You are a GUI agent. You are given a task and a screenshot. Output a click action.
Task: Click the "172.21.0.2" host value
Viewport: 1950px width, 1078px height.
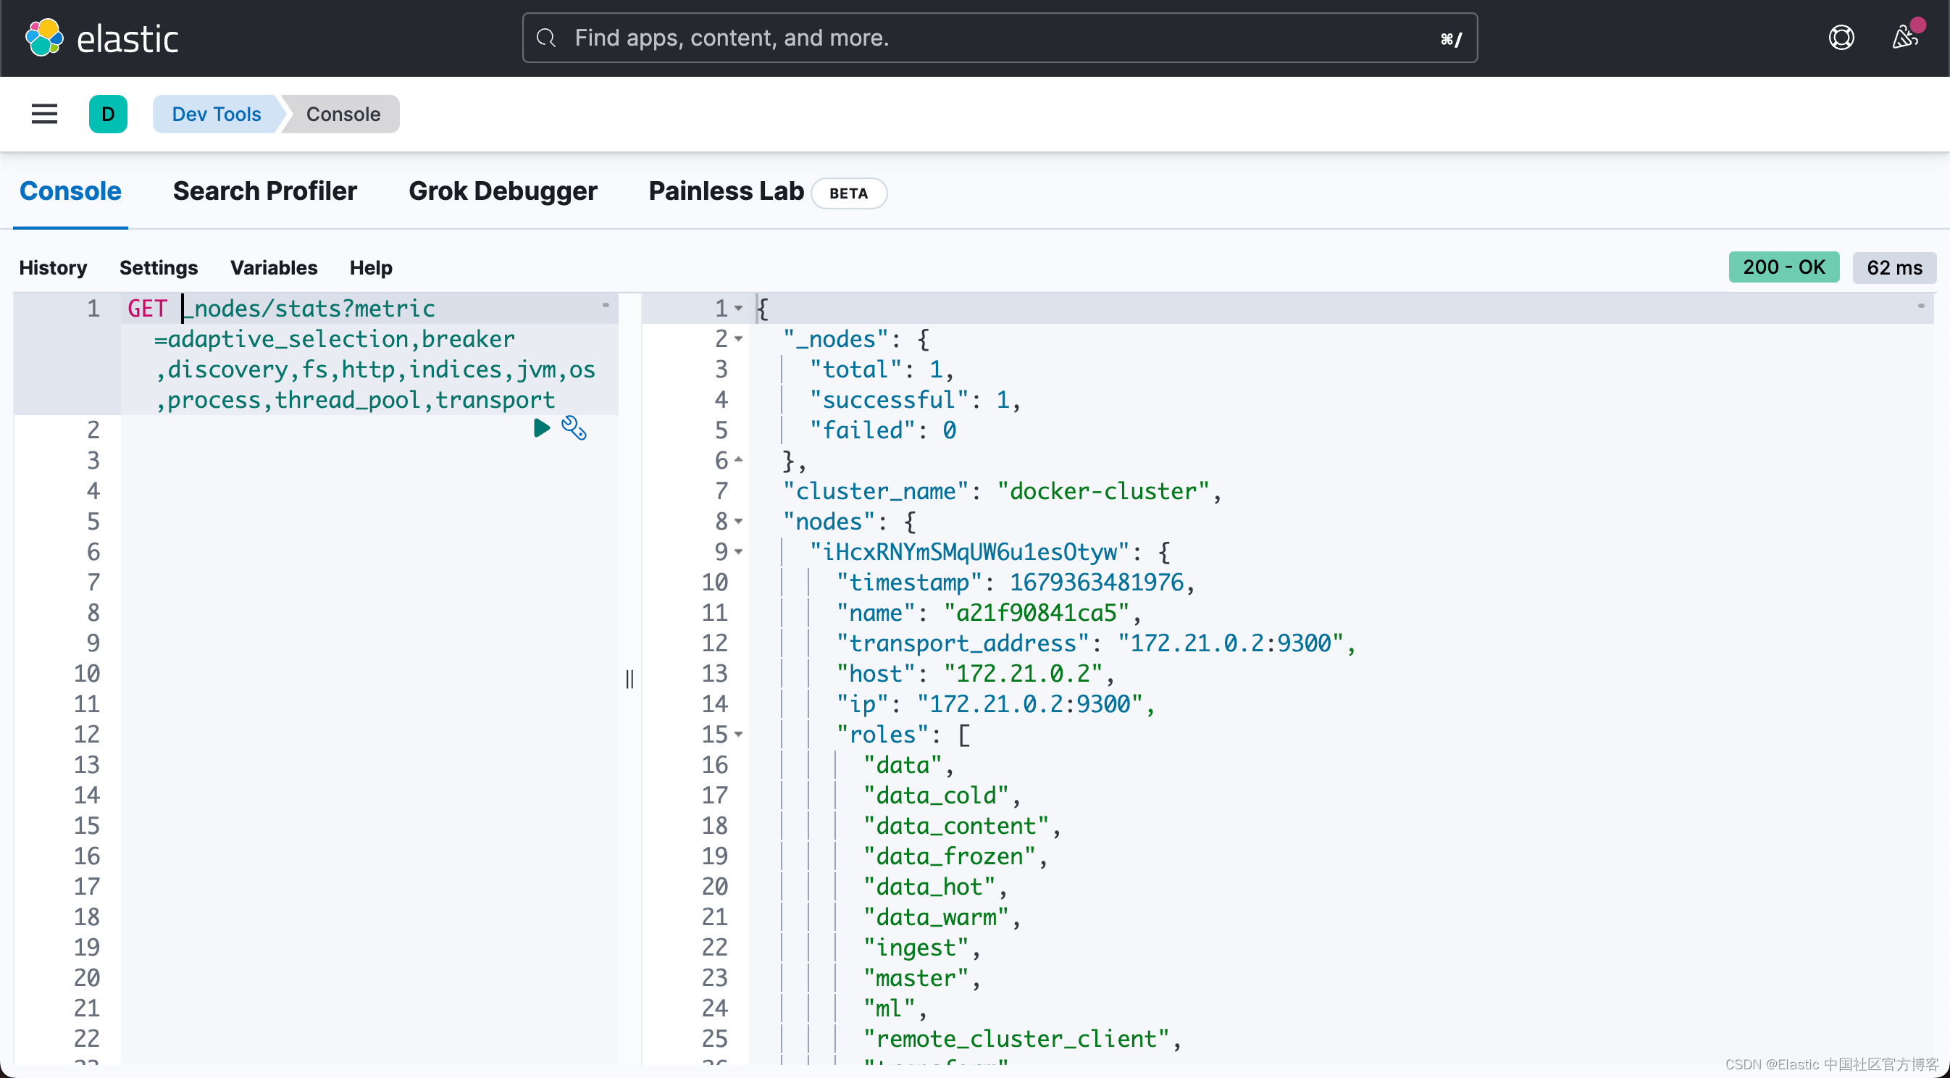pos(1024,674)
